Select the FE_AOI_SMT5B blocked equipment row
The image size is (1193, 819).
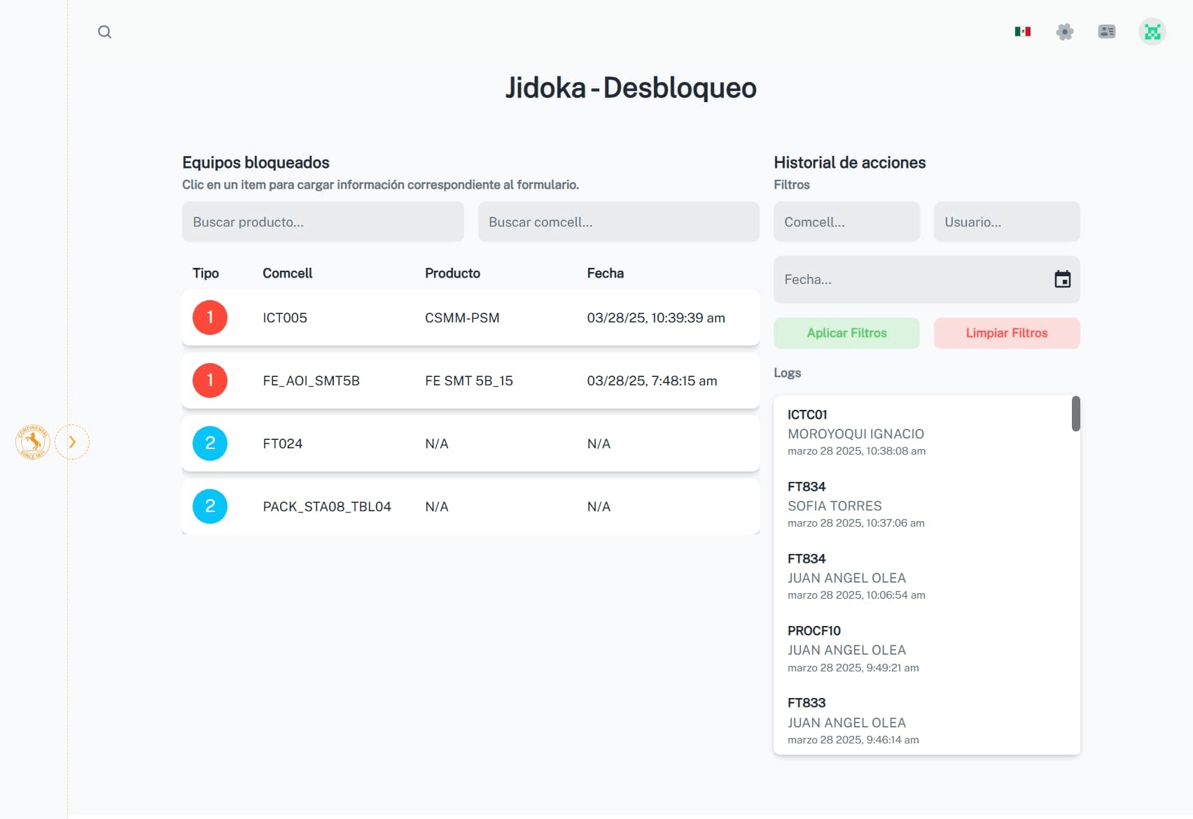point(470,380)
